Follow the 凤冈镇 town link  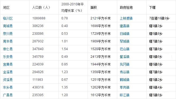click(x=124, y=64)
